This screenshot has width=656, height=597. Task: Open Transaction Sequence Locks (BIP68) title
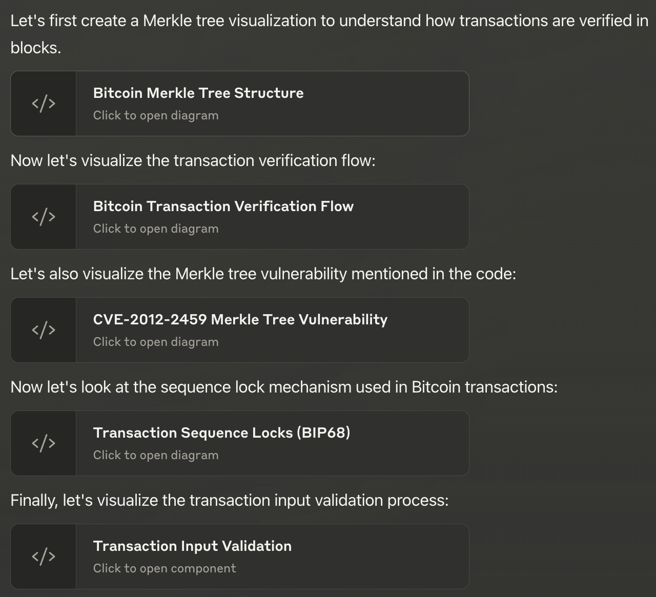pos(221,433)
